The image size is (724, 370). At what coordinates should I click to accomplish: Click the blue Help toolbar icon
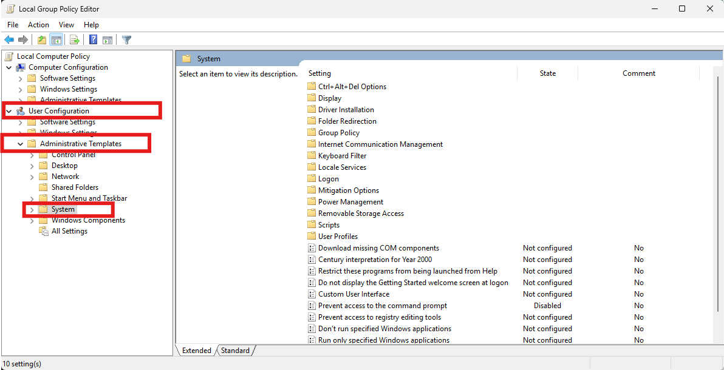(94, 39)
